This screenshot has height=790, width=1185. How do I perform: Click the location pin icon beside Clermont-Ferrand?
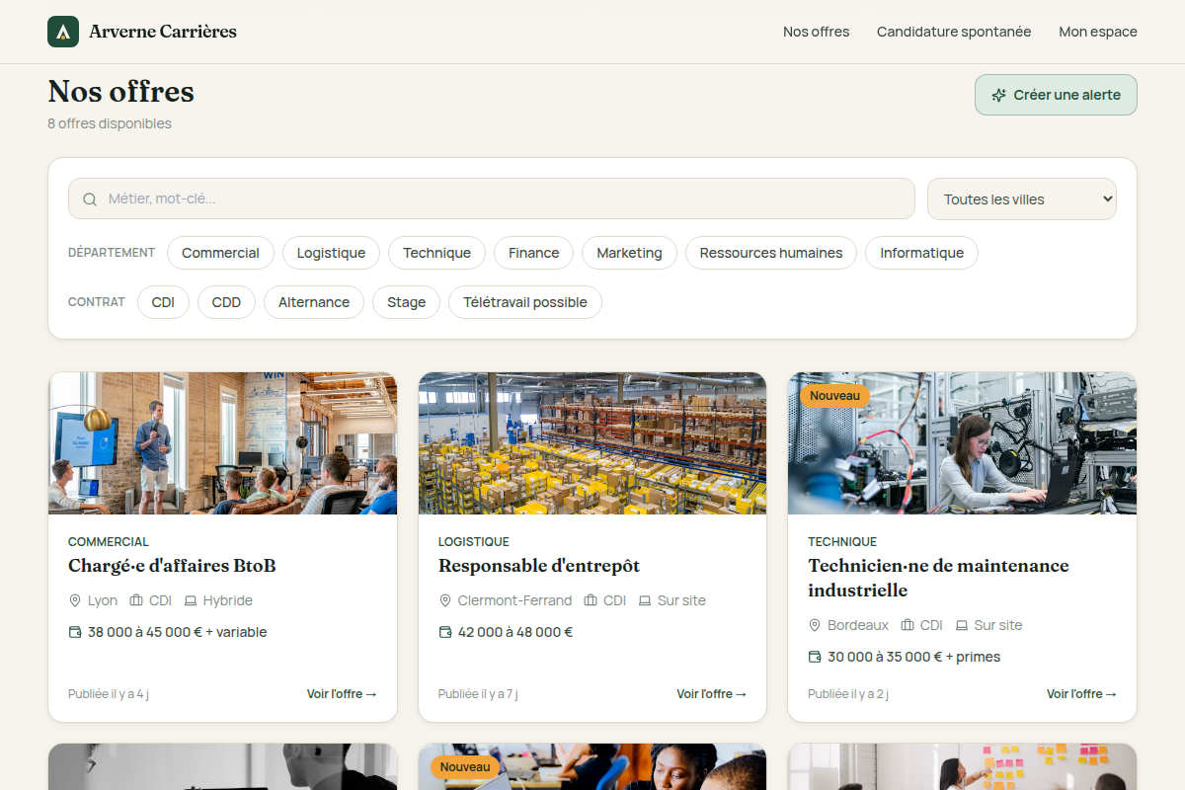(445, 600)
